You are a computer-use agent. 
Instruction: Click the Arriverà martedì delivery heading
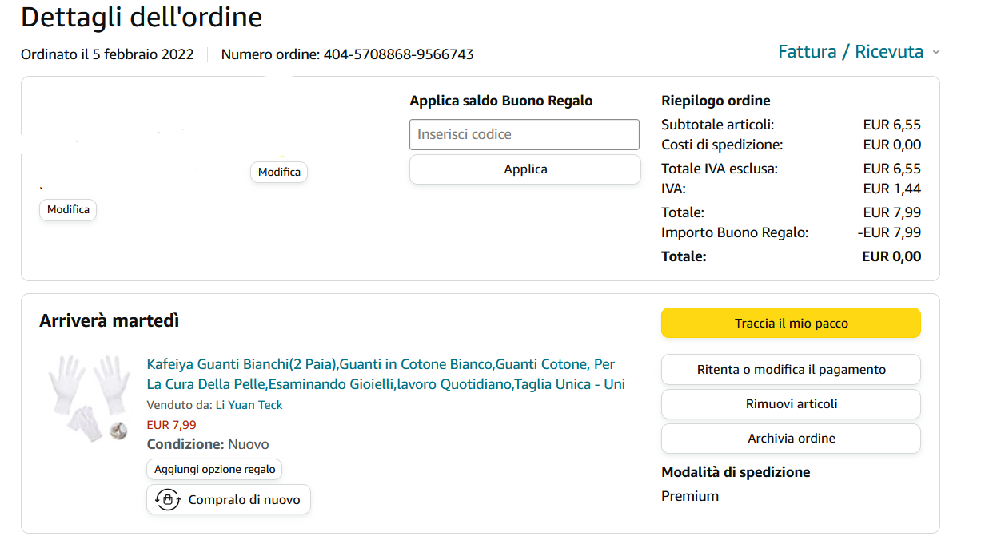110,321
